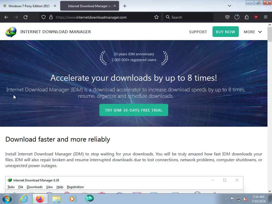
Task: Bookmark this page with the star icon
Action: click(x=156, y=17)
